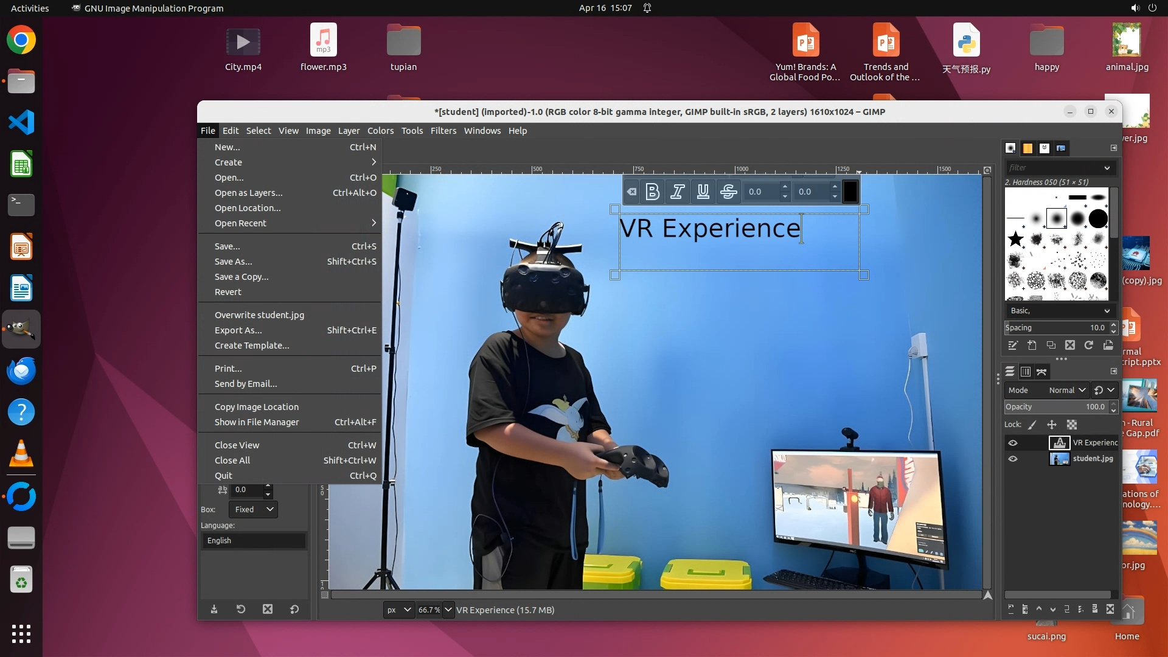Click the black text color swatch
This screenshot has height=657, width=1168.
(x=850, y=192)
